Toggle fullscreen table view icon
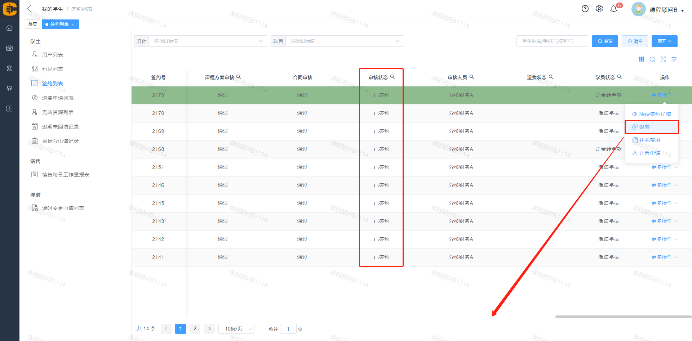The height and width of the screenshot is (341, 692). coord(663,59)
